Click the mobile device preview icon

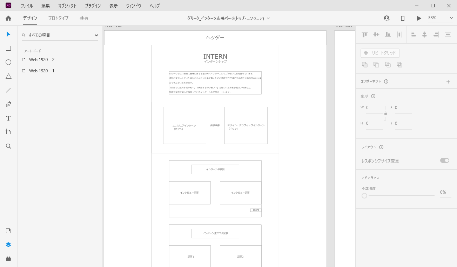[x=403, y=18]
